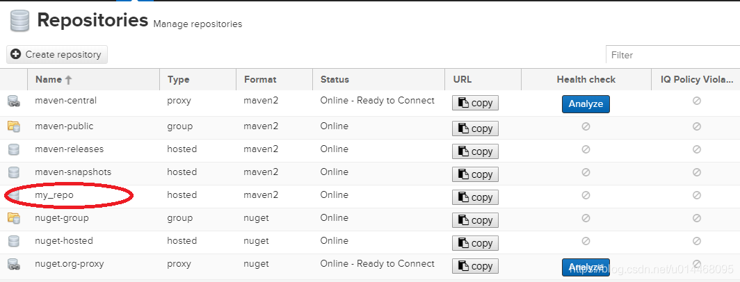Click the 'maven2' format cell of maven-releases
Screen dimensions: 740x282
point(261,149)
